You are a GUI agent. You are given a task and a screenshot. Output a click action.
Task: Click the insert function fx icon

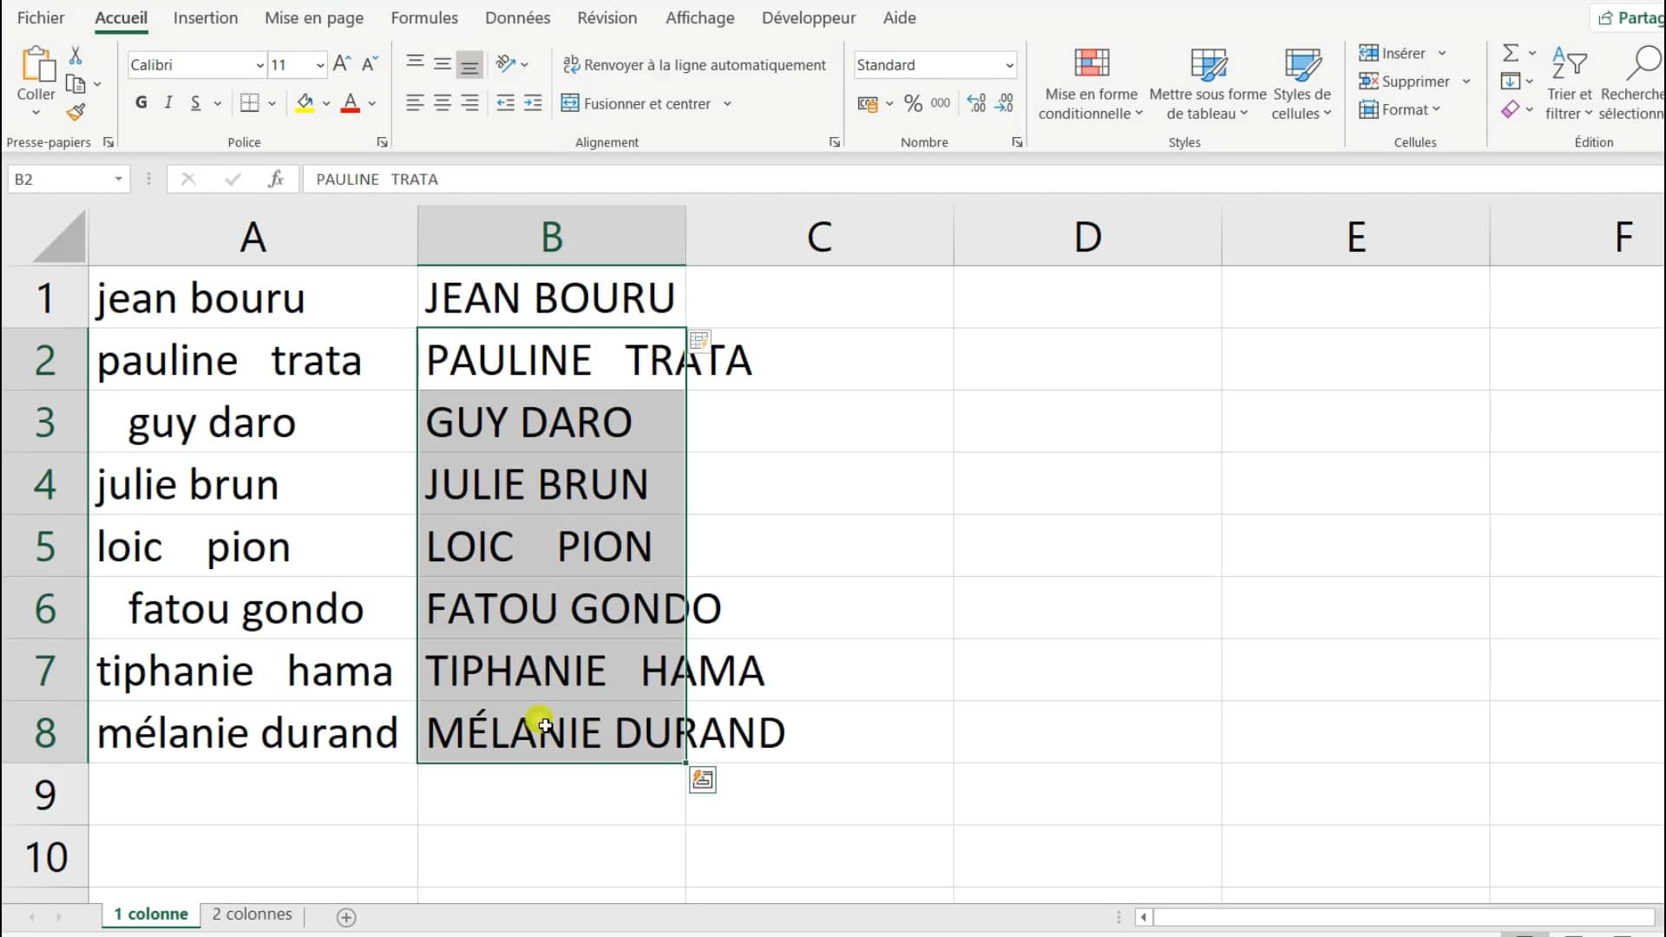[x=276, y=179]
